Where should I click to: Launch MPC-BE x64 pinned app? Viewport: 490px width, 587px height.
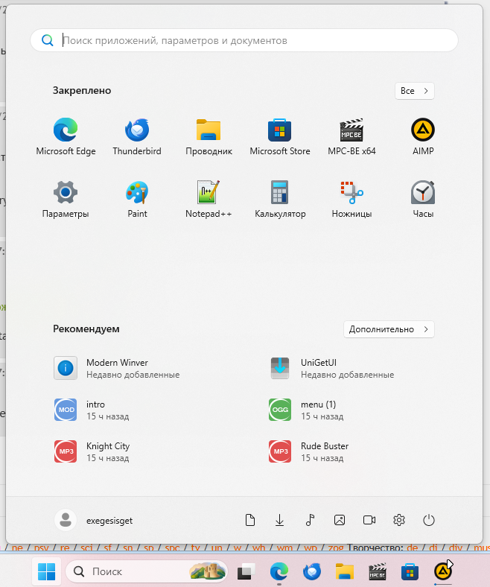tap(351, 136)
